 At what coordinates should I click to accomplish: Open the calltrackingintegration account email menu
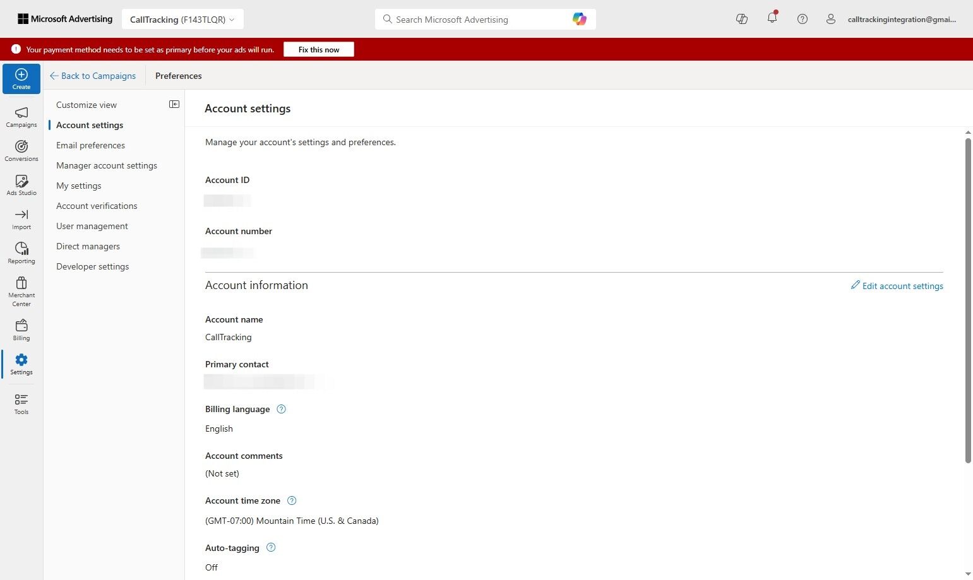coord(902,20)
